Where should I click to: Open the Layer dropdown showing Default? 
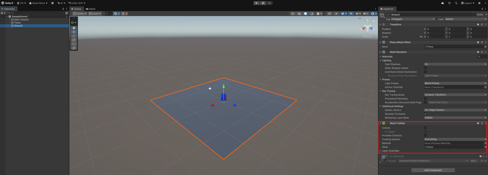[x=466, y=19]
